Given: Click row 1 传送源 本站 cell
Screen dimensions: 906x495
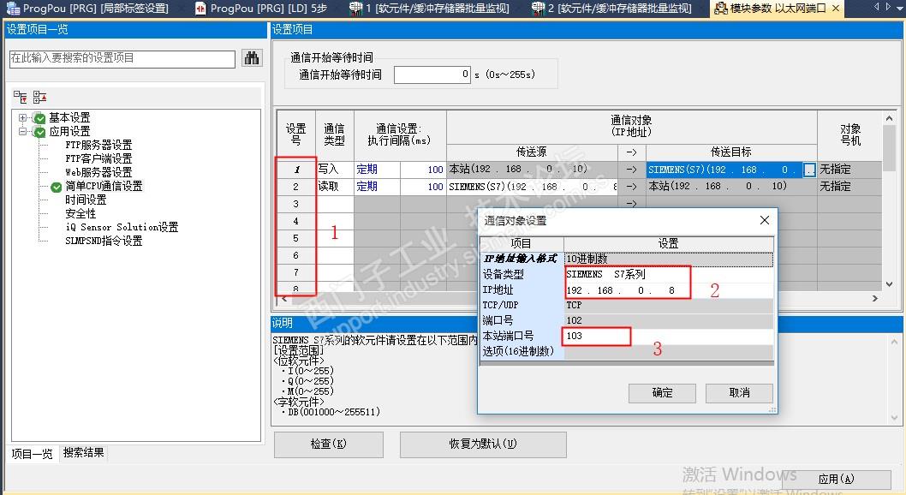Looking at the screenshot, I should coord(532,170).
